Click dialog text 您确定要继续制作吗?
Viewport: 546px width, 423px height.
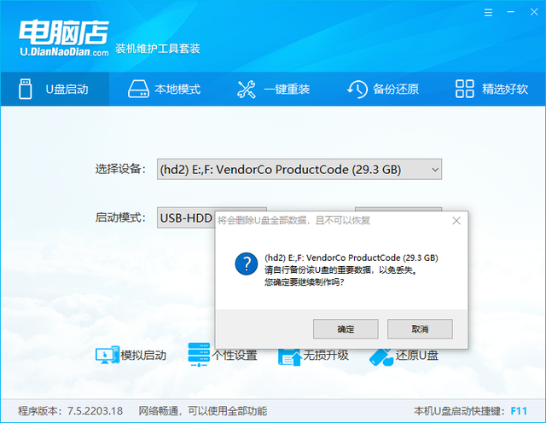click(304, 281)
